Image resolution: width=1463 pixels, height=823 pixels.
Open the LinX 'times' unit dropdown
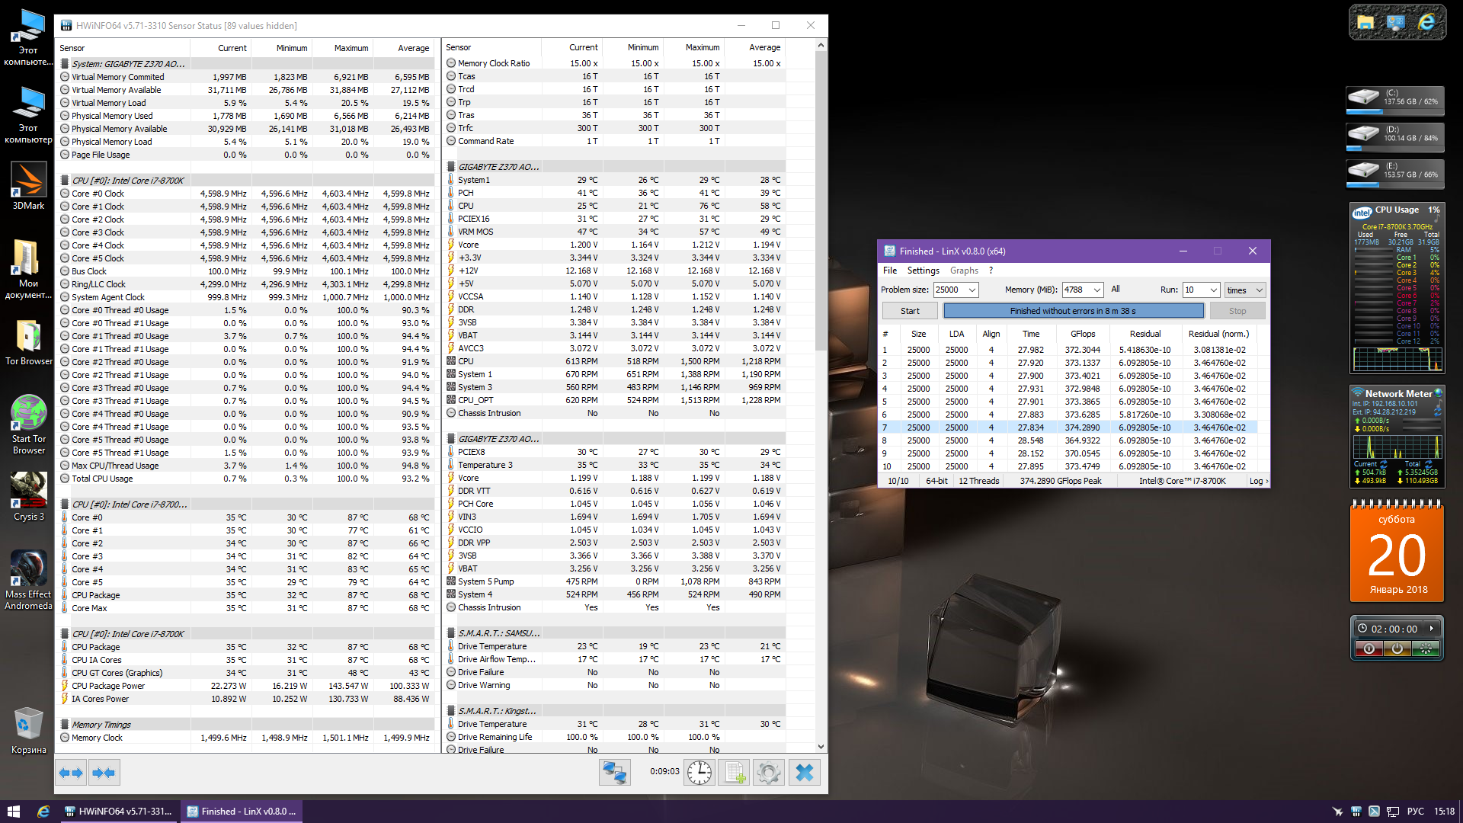click(x=1245, y=290)
